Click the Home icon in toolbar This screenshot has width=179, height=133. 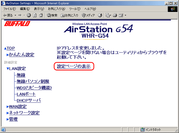click(x=41, y=15)
